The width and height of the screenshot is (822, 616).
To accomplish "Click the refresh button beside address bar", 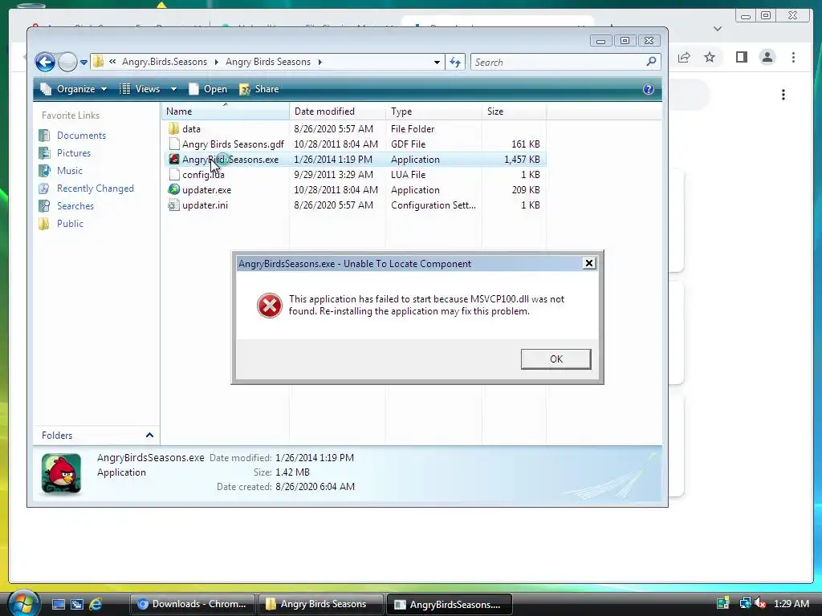I will 455,63.
